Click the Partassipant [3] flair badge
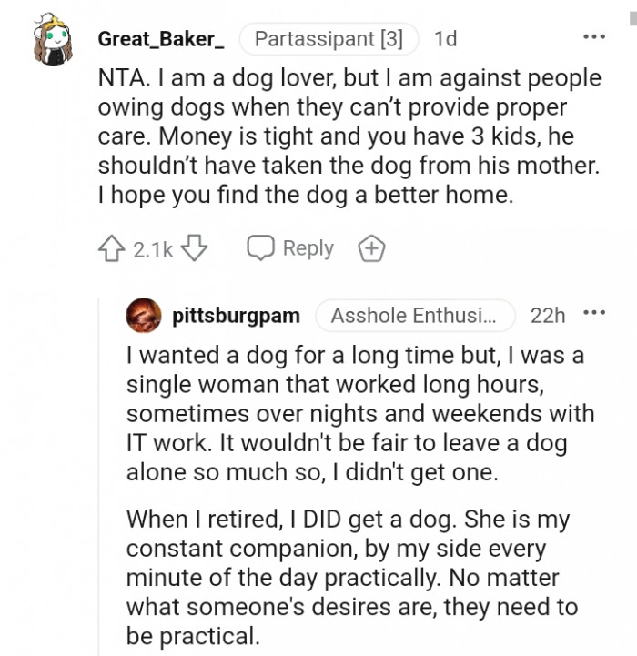This screenshot has width=637, height=656. coord(329,39)
